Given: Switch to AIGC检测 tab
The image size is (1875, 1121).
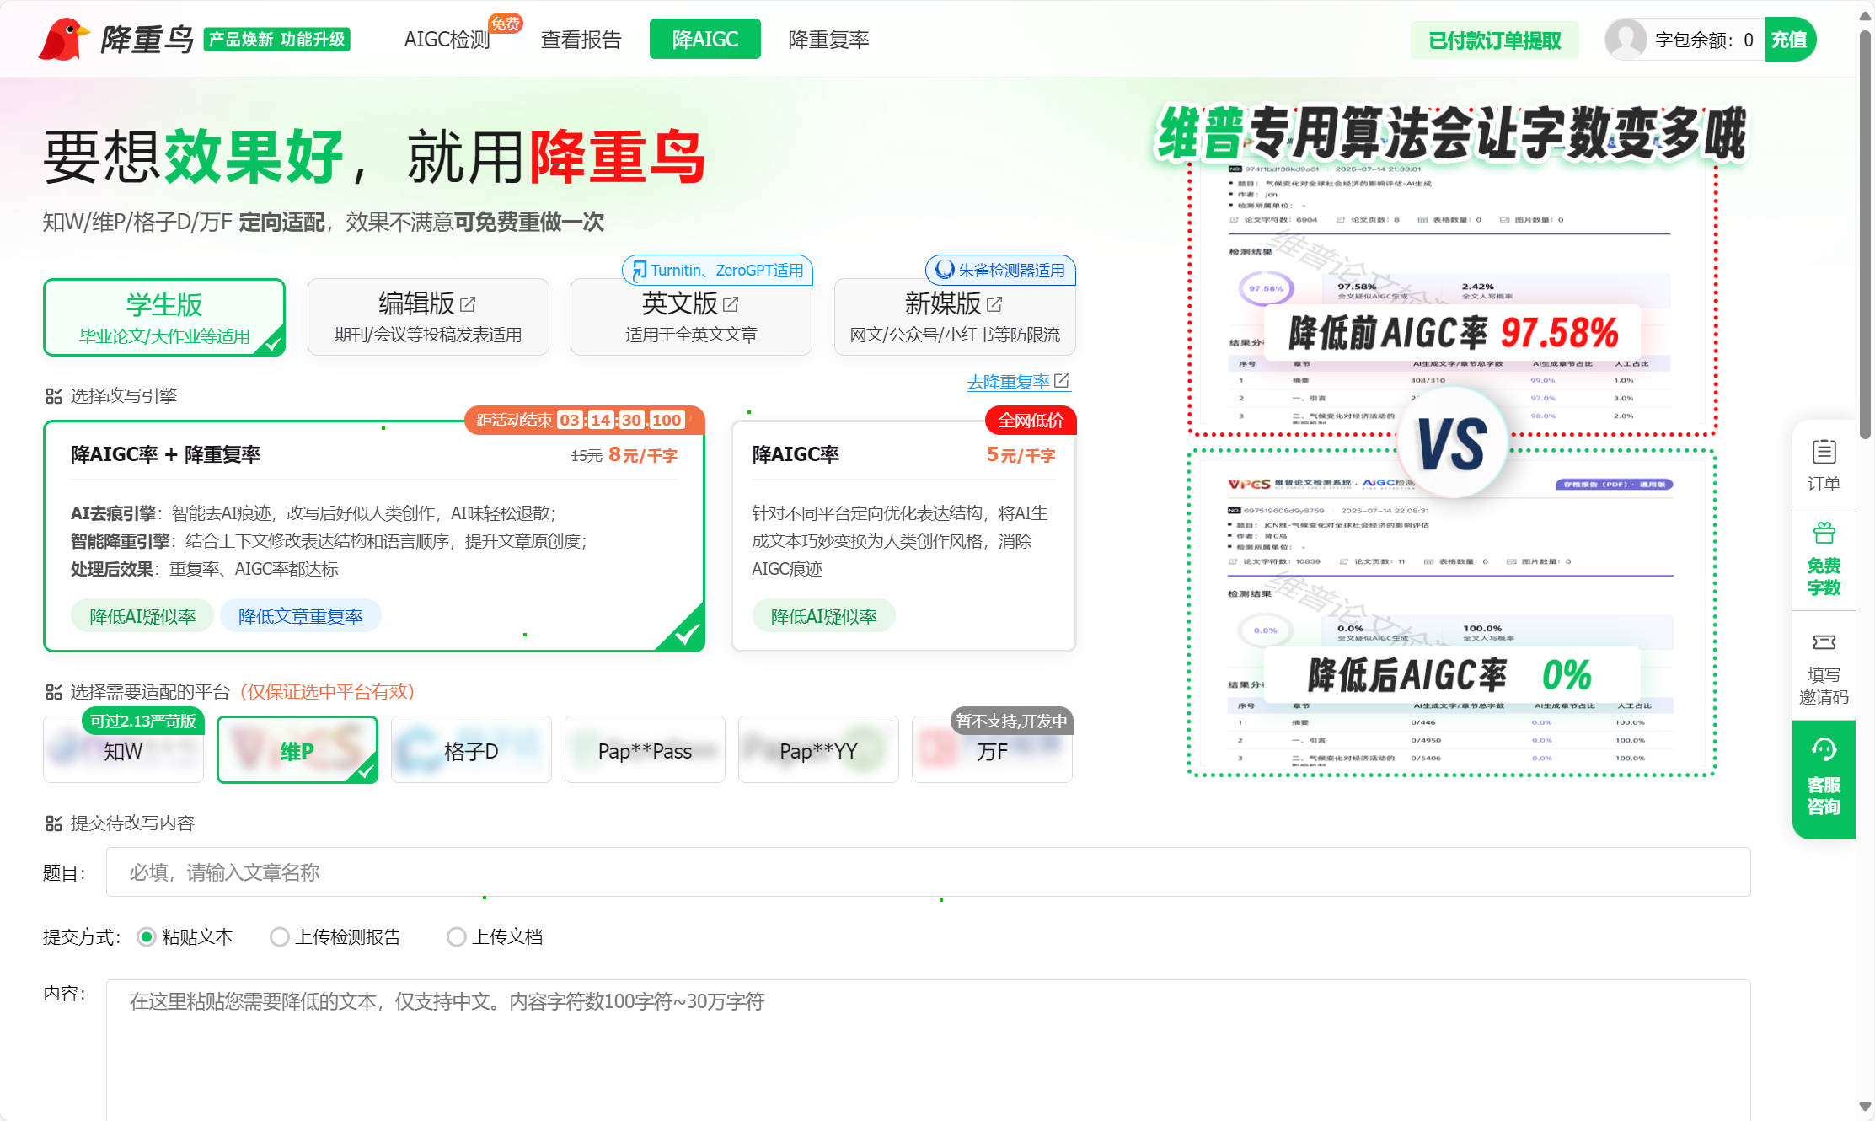Looking at the screenshot, I should click(447, 40).
